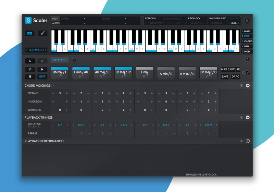Collapse the Chord Voicings section
The width and height of the screenshot is (274, 192).
[x=248, y=85]
